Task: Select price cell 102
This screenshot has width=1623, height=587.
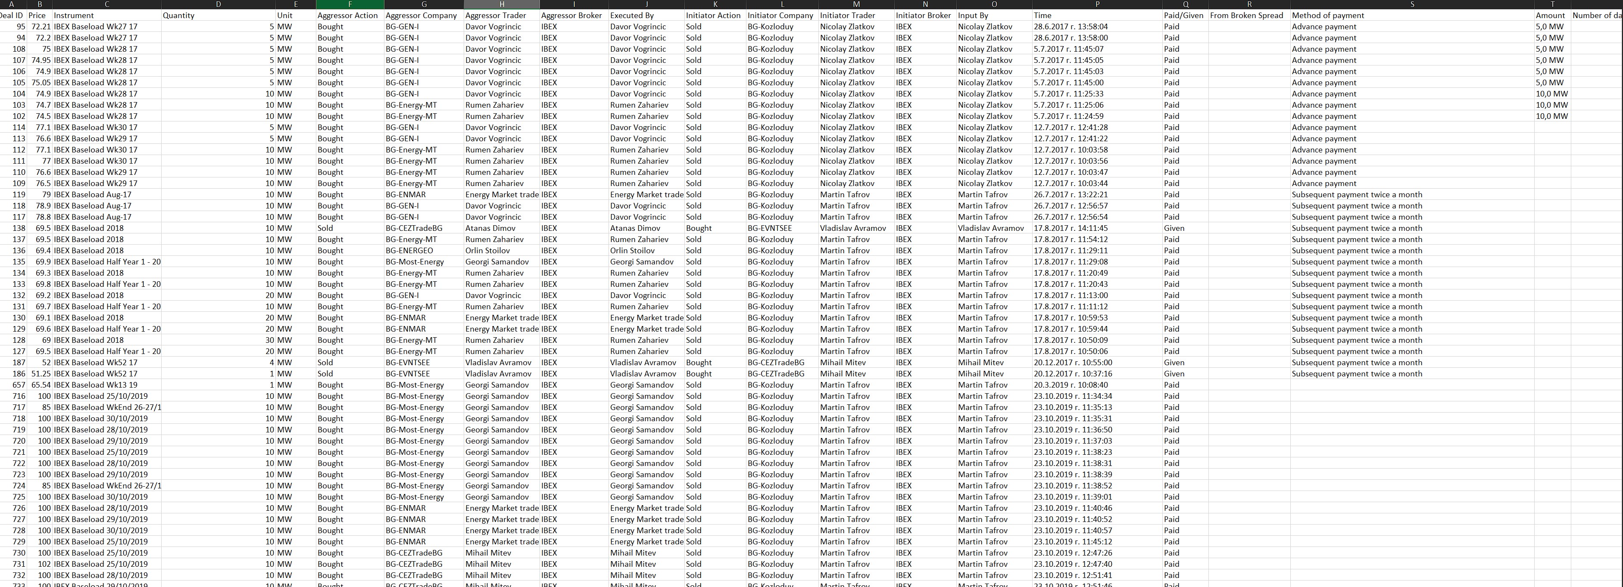Action: click(x=40, y=564)
